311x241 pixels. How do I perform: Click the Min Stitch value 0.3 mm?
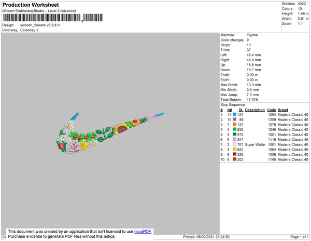pos(253,90)
